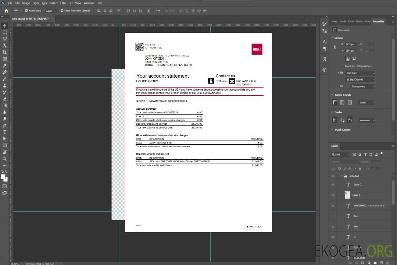This screenshot has height=265, width=397.
Task: Switch to the Properties tab
Action: point(378,22)
